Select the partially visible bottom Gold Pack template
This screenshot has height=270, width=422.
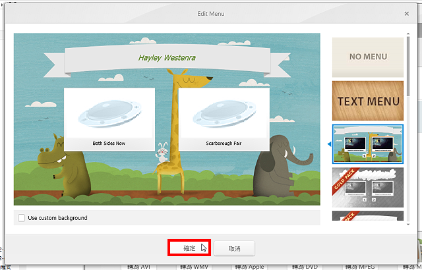368,216
